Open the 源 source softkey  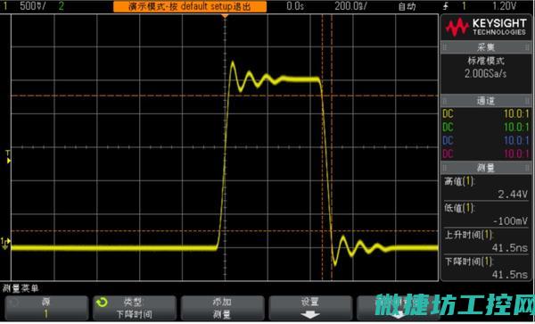click(46, 308)
